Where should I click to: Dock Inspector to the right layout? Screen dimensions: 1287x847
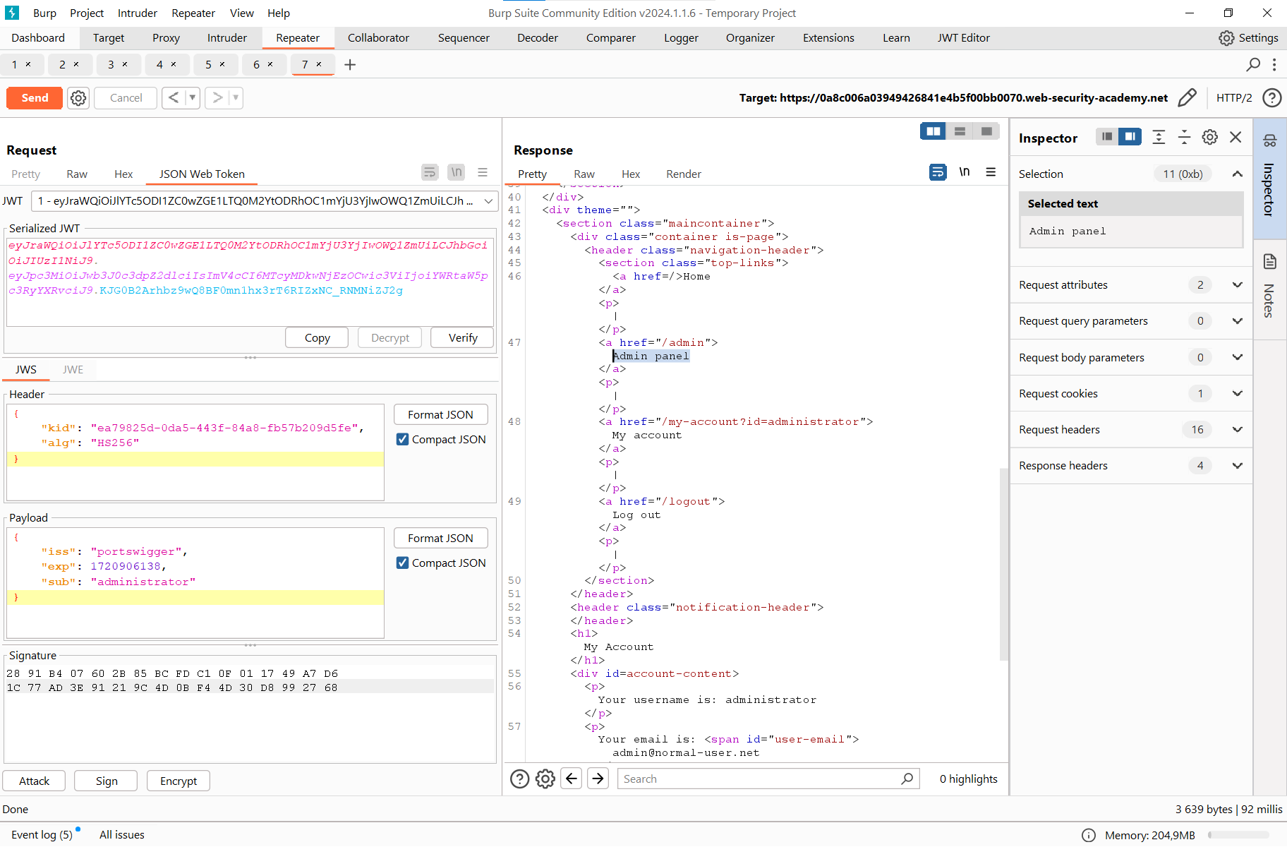1130,137
